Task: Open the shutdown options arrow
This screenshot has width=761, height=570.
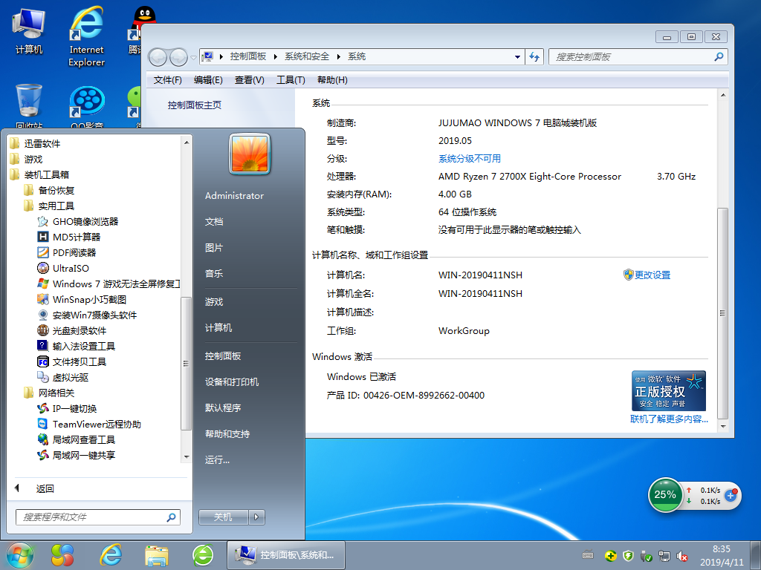Action: pos(256,517)
